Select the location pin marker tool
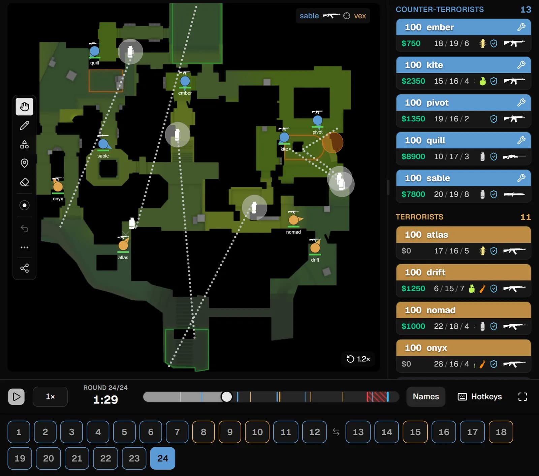This screenshot has width=539, height=476. [24, 163]
